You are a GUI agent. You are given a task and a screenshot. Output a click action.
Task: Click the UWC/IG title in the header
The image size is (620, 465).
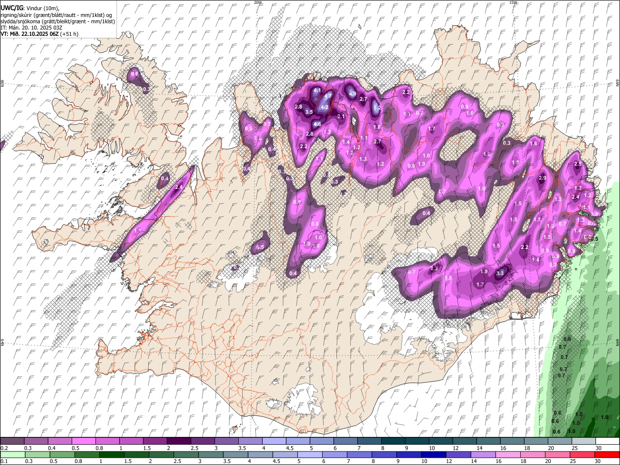12,8
